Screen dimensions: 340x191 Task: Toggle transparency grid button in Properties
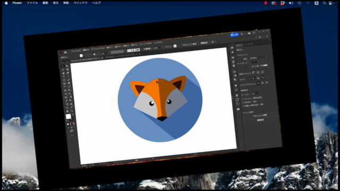[x=262, y=72]
